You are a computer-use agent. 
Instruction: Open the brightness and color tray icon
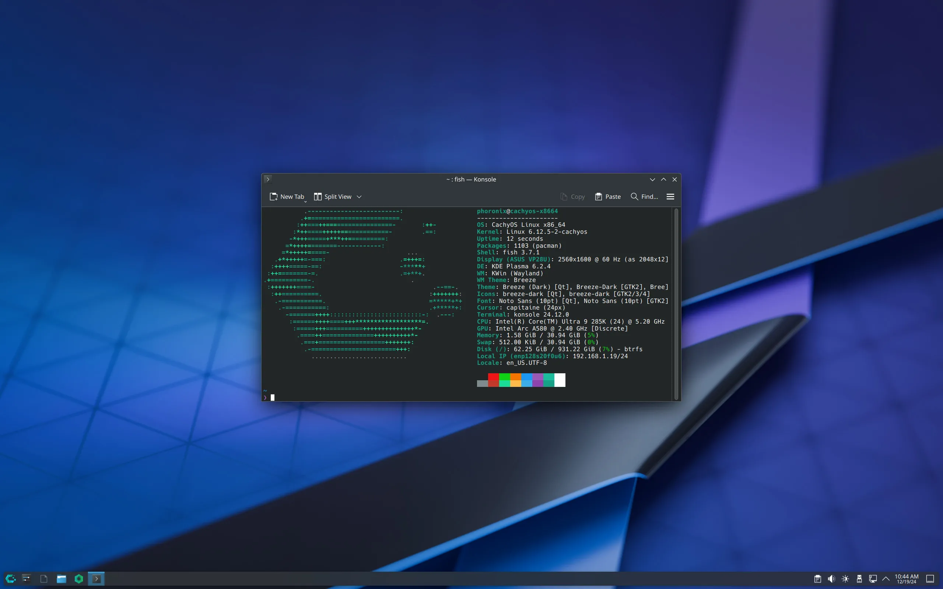(x=845, y=578)
